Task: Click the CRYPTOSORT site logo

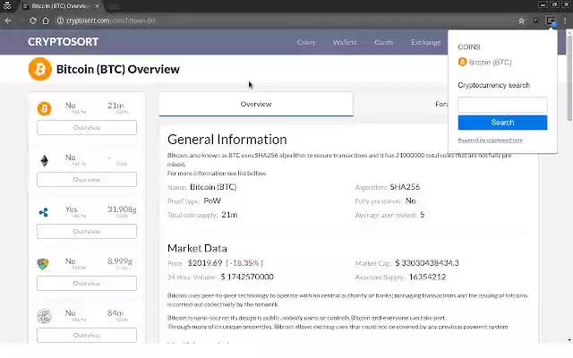Action: (63, 42)
